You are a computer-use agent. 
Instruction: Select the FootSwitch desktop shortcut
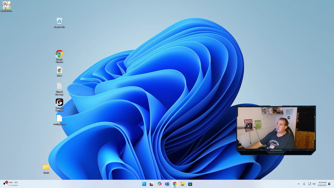tap(7, 5)
